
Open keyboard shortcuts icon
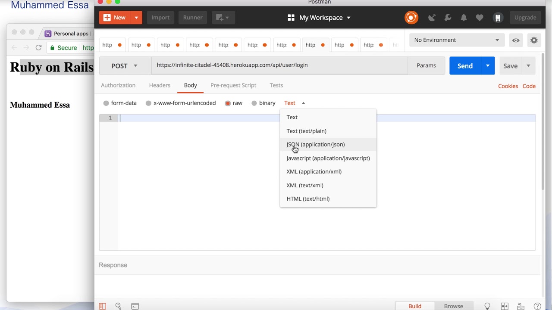pos(521,306)
